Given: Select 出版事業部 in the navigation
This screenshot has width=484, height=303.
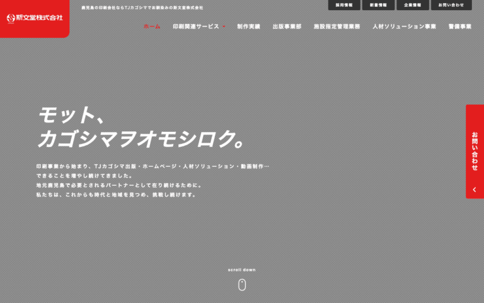Looking at the screenshot, I should [x=287, y=27].
